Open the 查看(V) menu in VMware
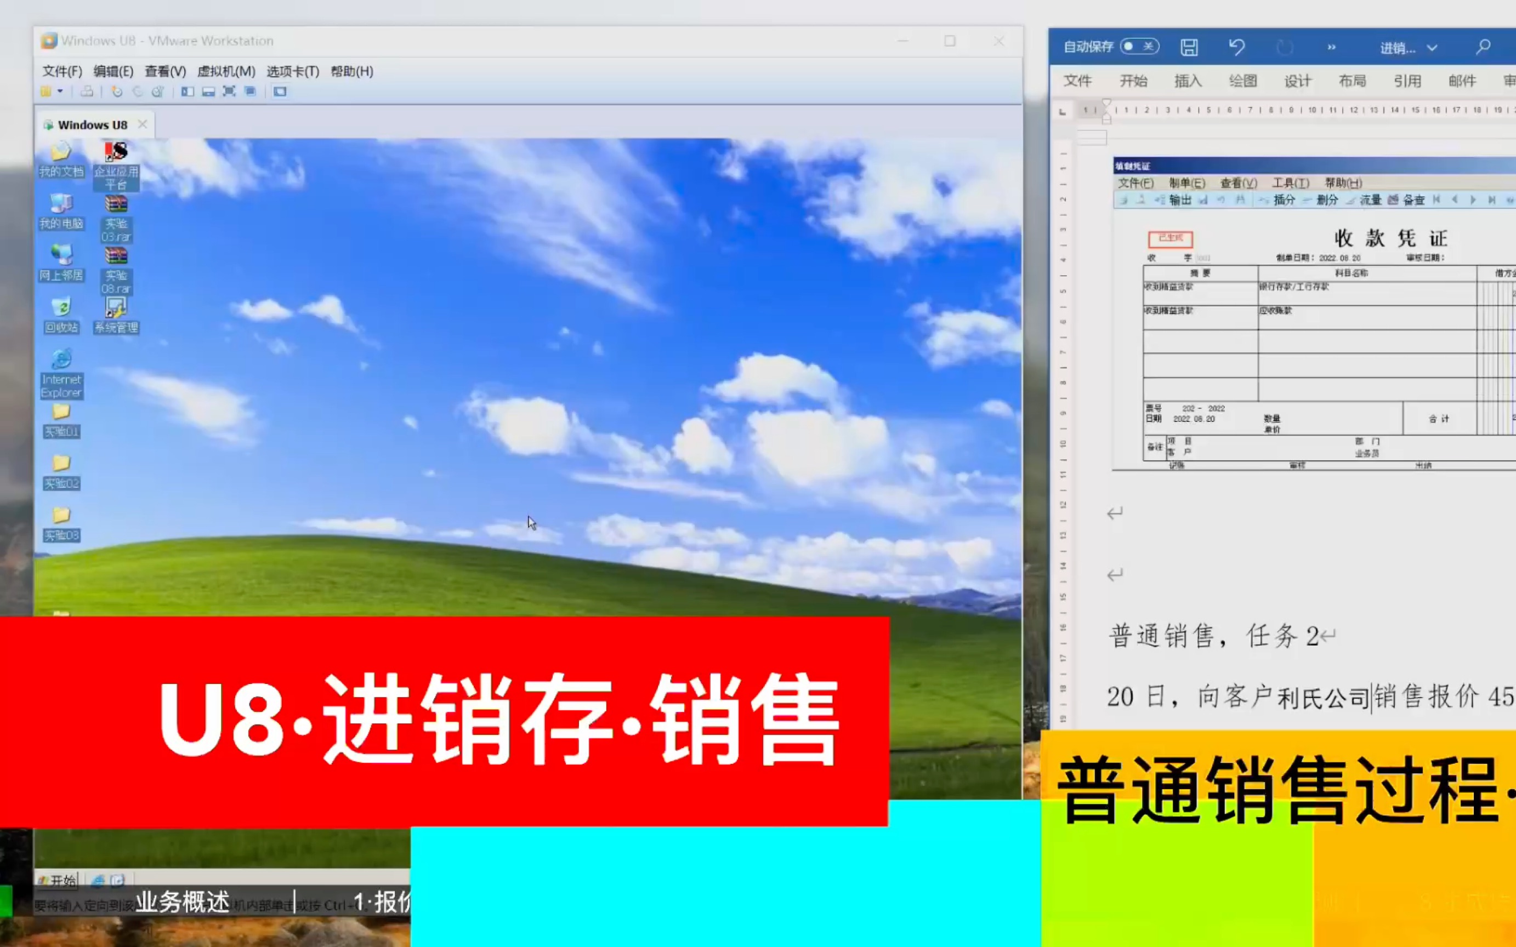Viewport: 1516px width, 947px height. [166, 71]
